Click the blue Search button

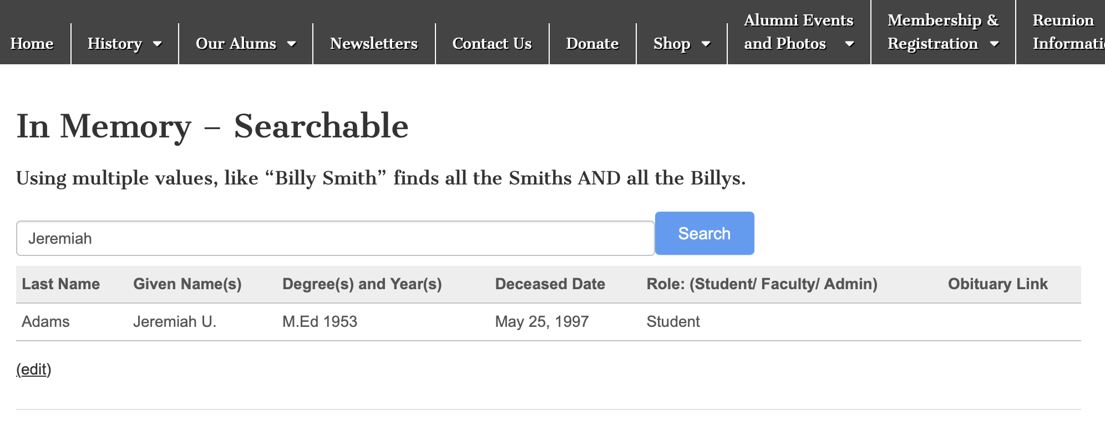pyautogui.click(x=704, y=233)
